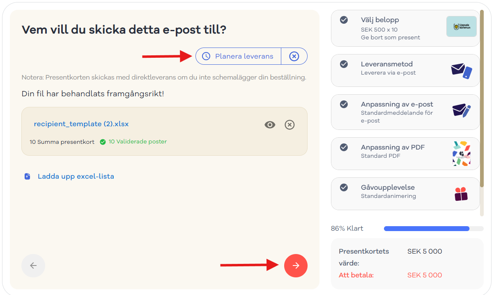Click the envelope icon in the Leveransmetod step

[x=462, y=71]
